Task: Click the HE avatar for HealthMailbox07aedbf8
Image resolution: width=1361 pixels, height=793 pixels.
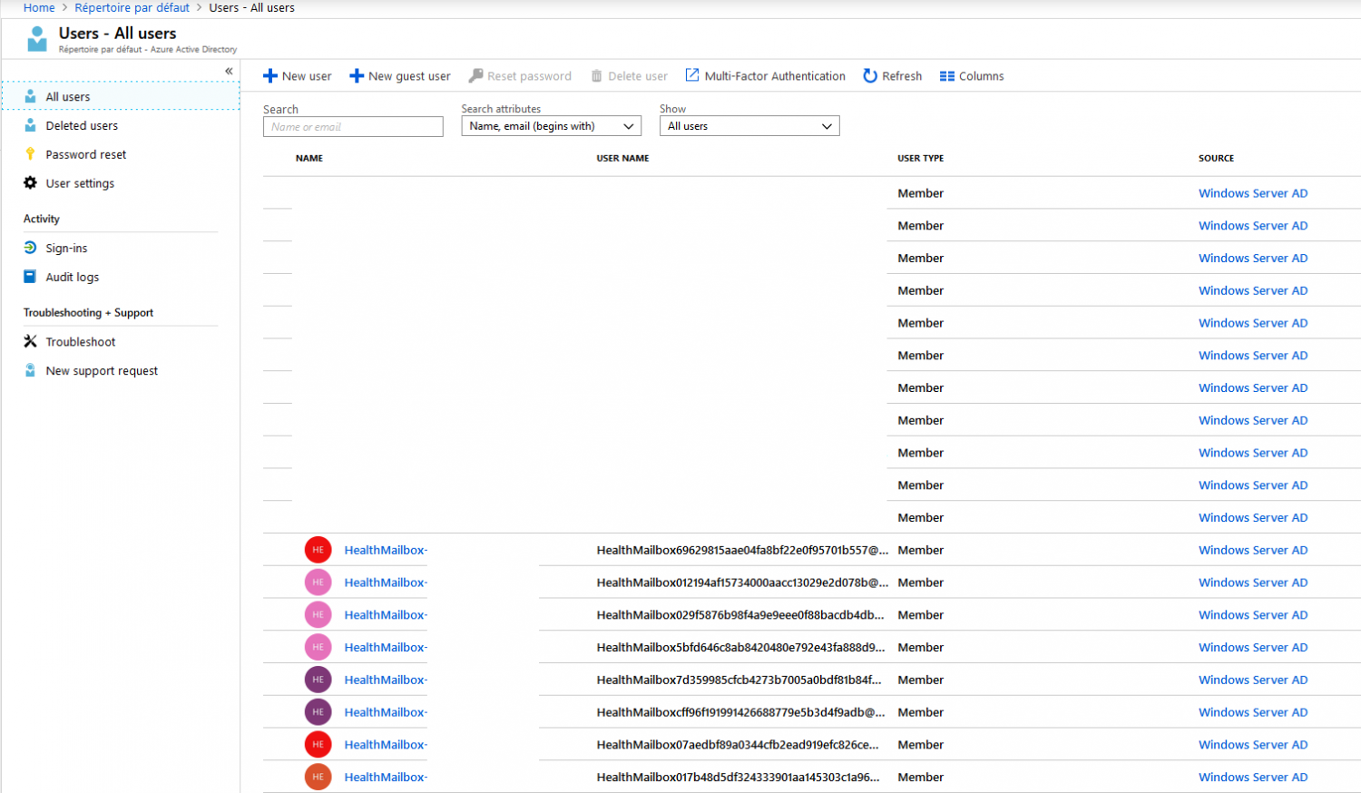Action: tap(318, 745)
